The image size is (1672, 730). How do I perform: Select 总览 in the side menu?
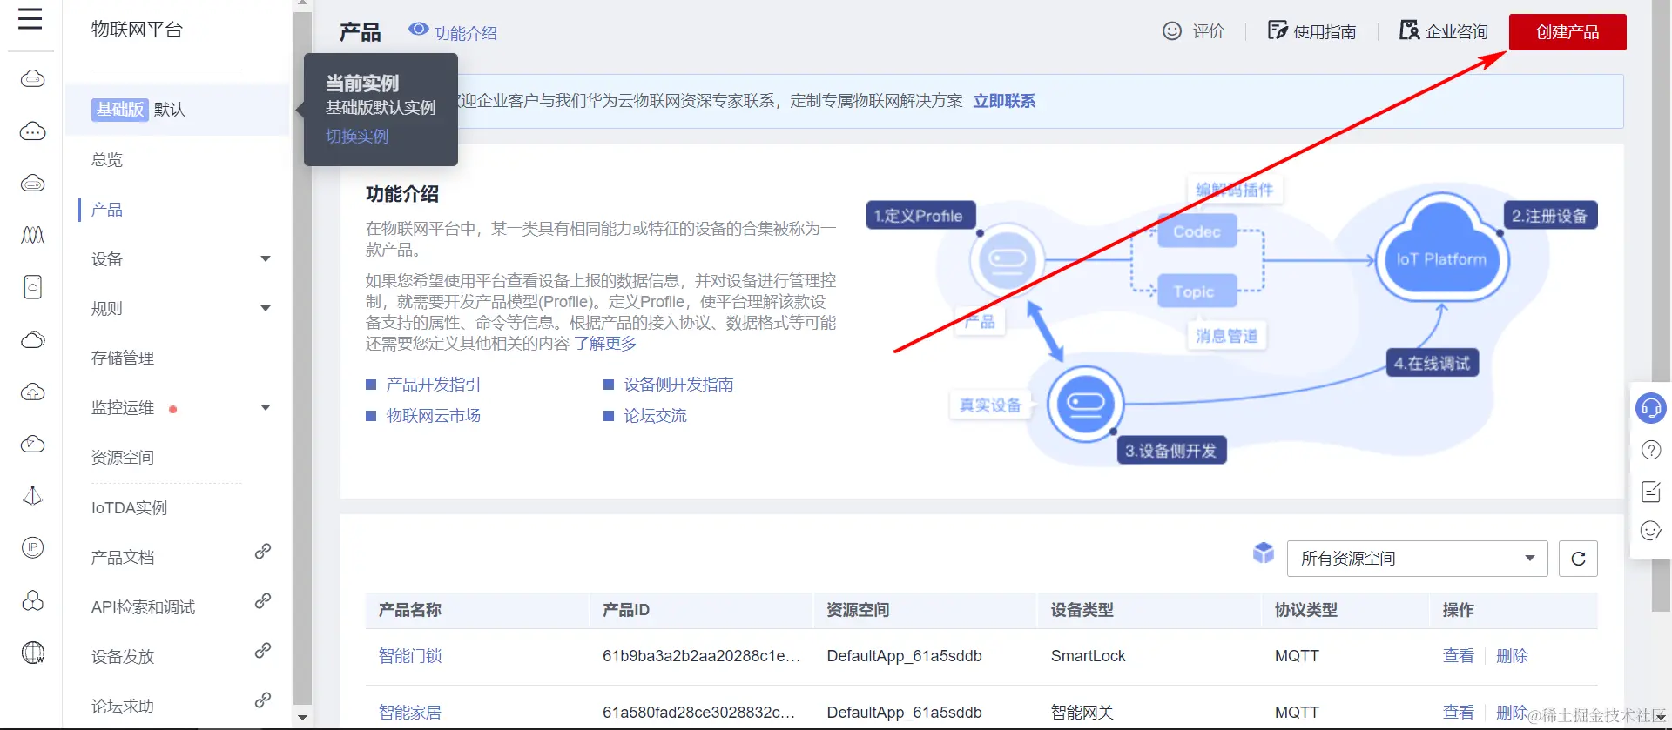(x=107, y=160)
